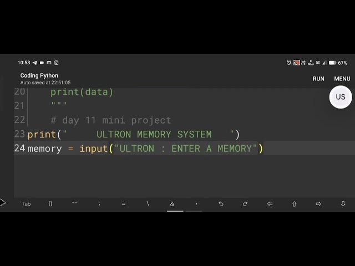The width and height of the screenshot is (355, 266).
Task: Tap the alarm clock status icon
Action: (x=288, y=63)
